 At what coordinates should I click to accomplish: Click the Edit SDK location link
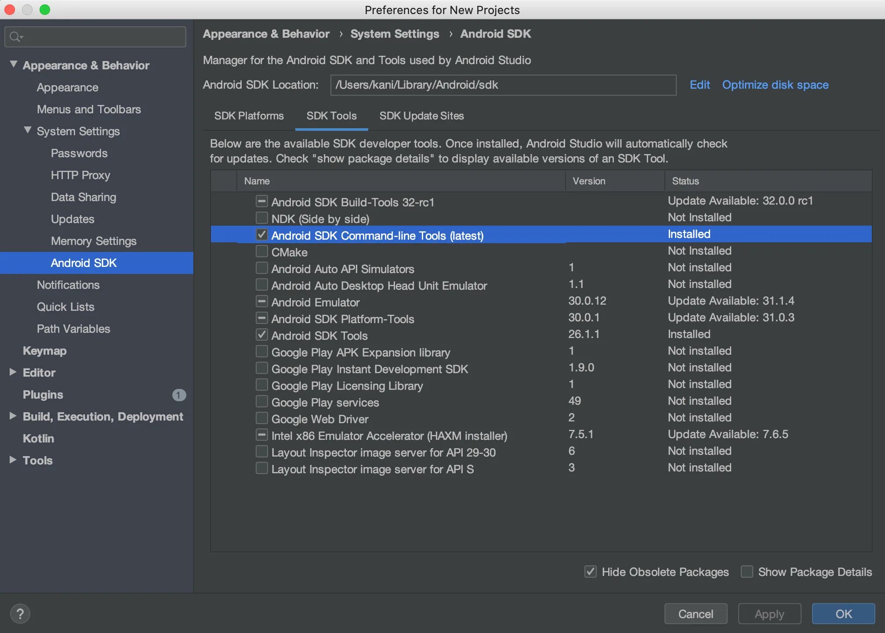[x=700, y=85]
